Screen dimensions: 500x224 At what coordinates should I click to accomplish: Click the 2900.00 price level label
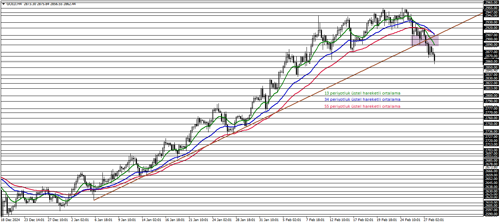(x=491, y=39)
